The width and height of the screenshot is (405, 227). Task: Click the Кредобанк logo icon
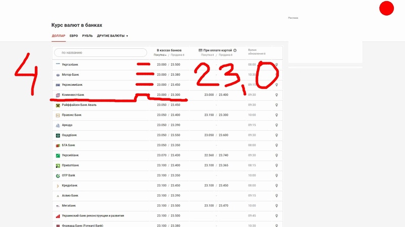click(58, 186)
